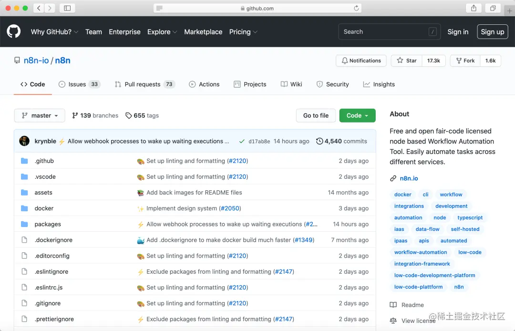
Task: Click the green check status icon on latest commit
Action: (x=242, y=141)
